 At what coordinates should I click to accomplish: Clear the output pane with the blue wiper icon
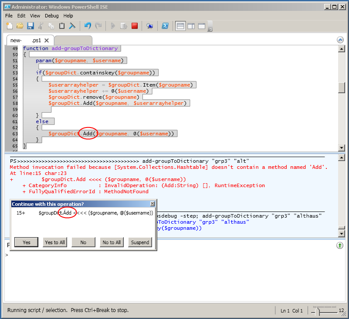pos(72,26)
